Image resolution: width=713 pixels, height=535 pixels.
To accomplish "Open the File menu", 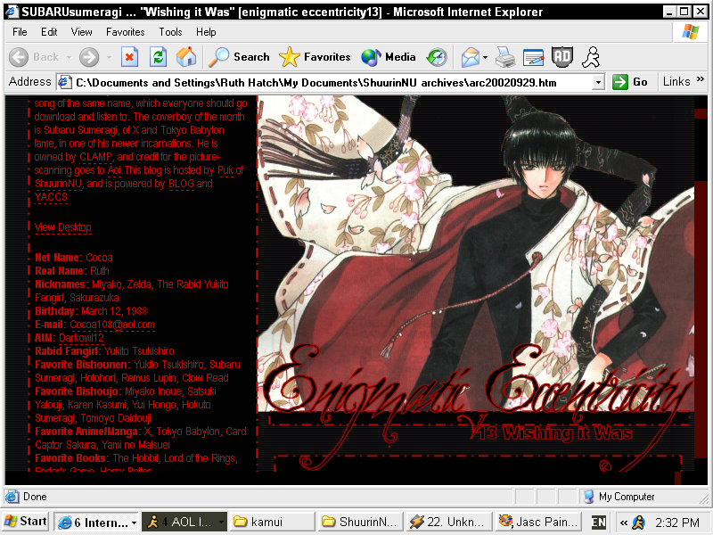I will pos(20,32).
